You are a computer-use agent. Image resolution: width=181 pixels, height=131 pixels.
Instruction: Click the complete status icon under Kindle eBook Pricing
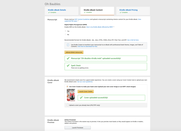[120, 12]
